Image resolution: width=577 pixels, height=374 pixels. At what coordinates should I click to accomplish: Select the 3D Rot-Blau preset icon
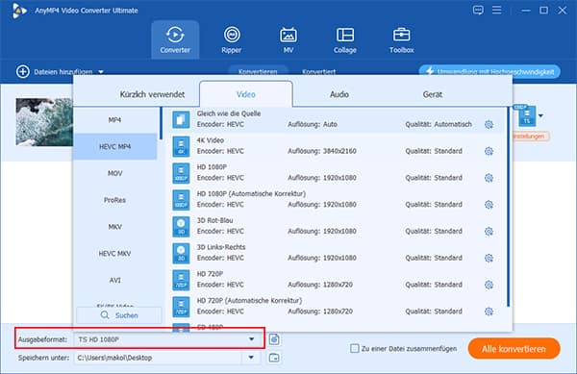[181, 227]
